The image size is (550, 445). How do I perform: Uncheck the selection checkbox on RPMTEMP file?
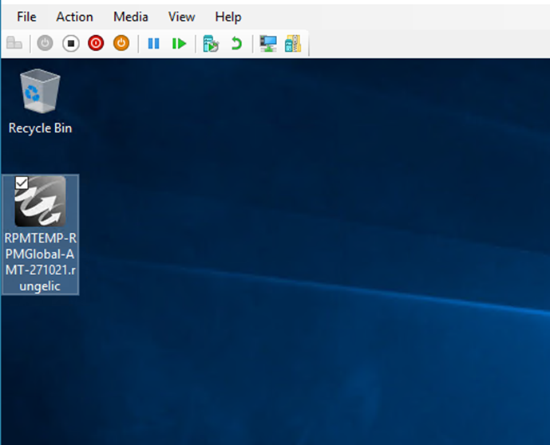click(22, 183)
